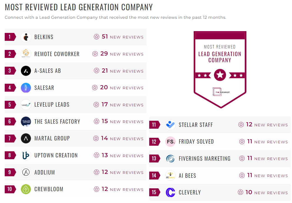The image size is (292, 203).
Task: Open the Salesar purple logo
Action: coord(26,88)
